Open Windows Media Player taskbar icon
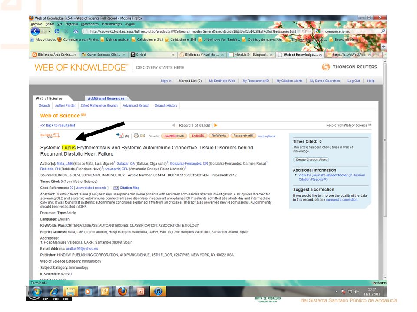This screenshot has height=312, width=417. pyautogui.click(x=88, y=292)
